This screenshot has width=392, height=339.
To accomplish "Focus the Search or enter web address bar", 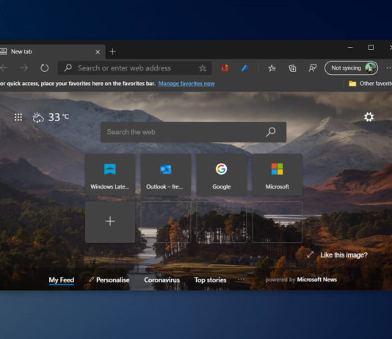I will [135, 68].
